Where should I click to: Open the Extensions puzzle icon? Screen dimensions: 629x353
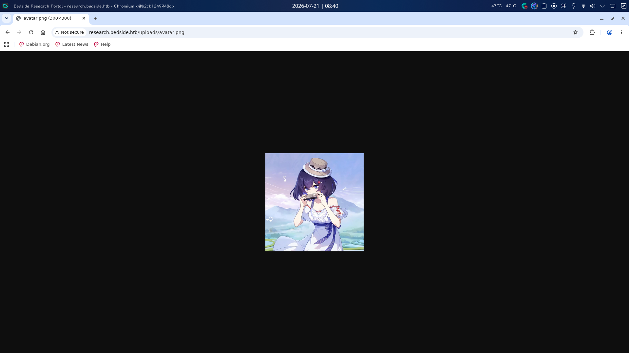(x=592, y=32)
